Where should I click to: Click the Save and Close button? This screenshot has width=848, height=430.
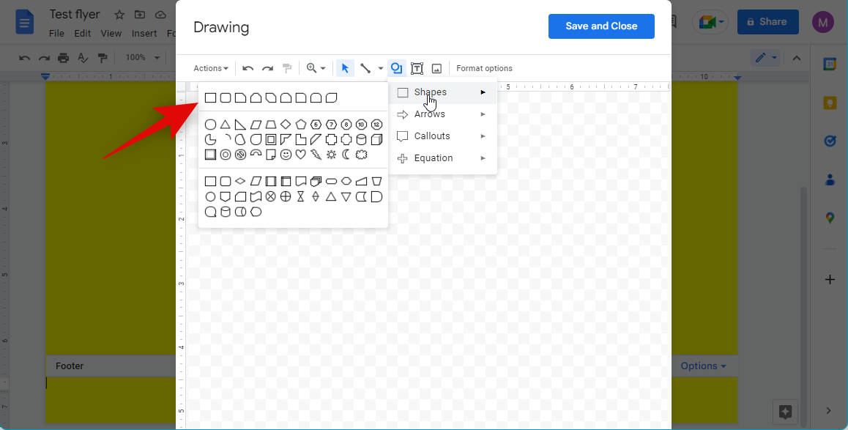[601, 26]
